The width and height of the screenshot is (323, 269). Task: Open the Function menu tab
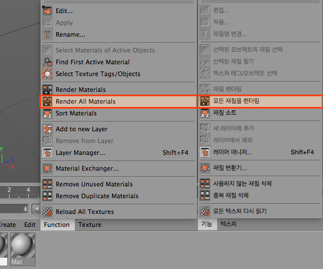[x=57, y=225]
